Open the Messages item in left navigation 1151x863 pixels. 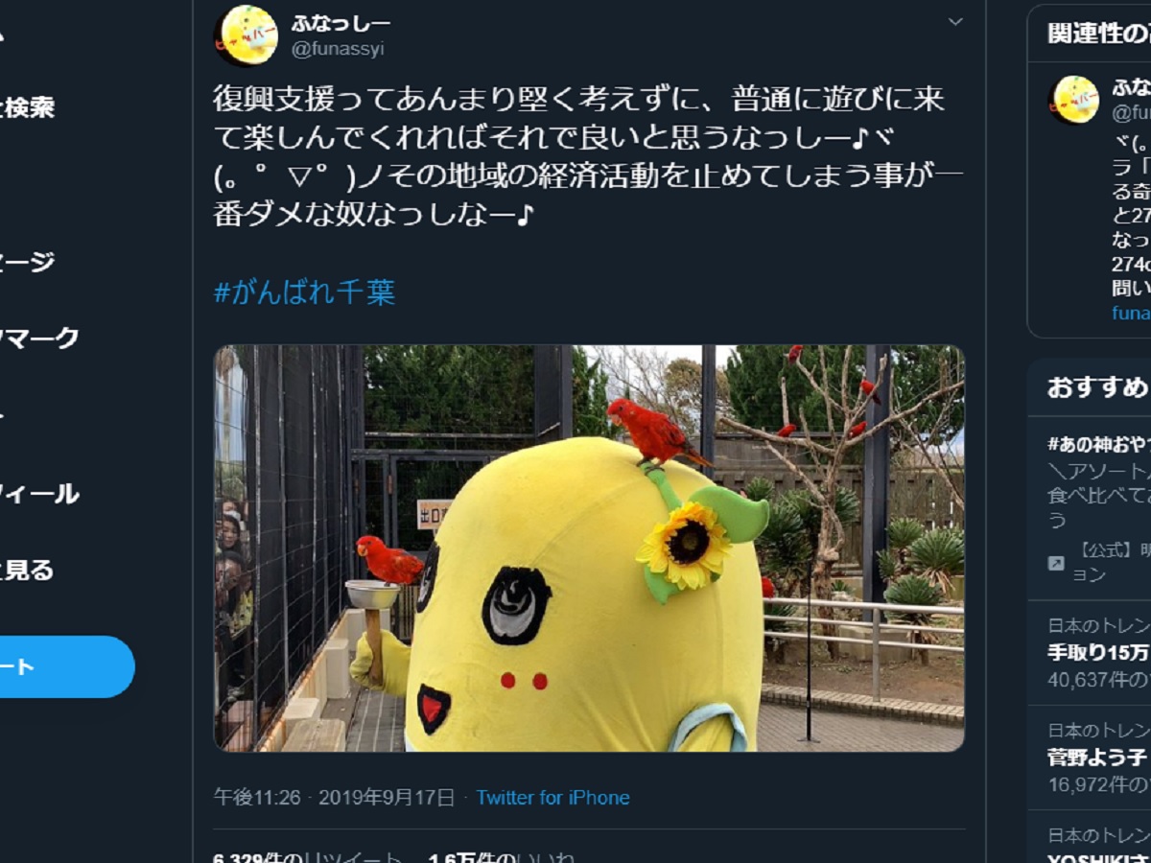[x=27, y=262]
